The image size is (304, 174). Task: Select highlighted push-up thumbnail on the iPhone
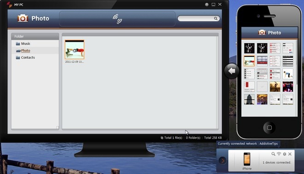click(249, 61)
